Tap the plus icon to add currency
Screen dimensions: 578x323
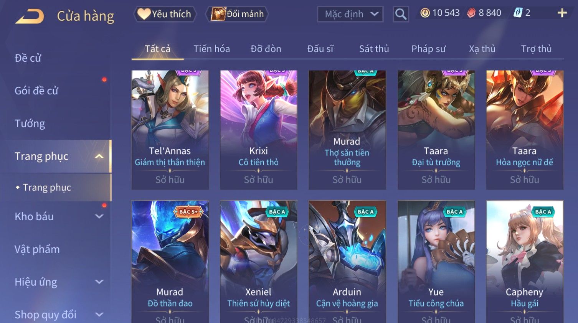[562, 13]
